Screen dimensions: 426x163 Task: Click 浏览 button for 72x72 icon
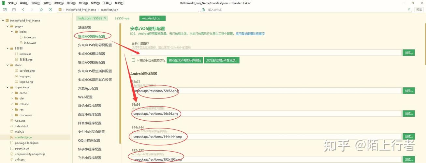click(409, 91)
